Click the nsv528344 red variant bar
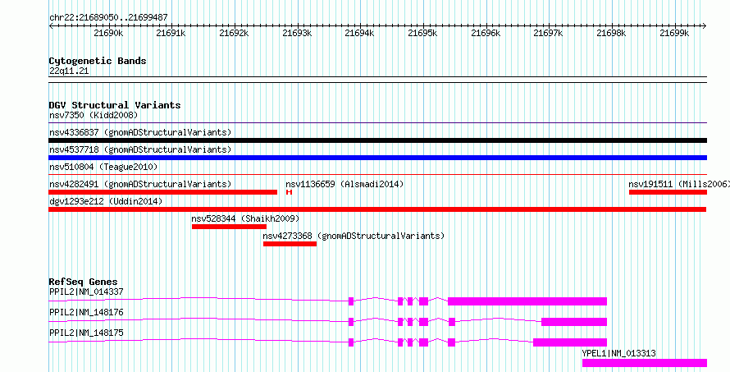 coord(229,227)
